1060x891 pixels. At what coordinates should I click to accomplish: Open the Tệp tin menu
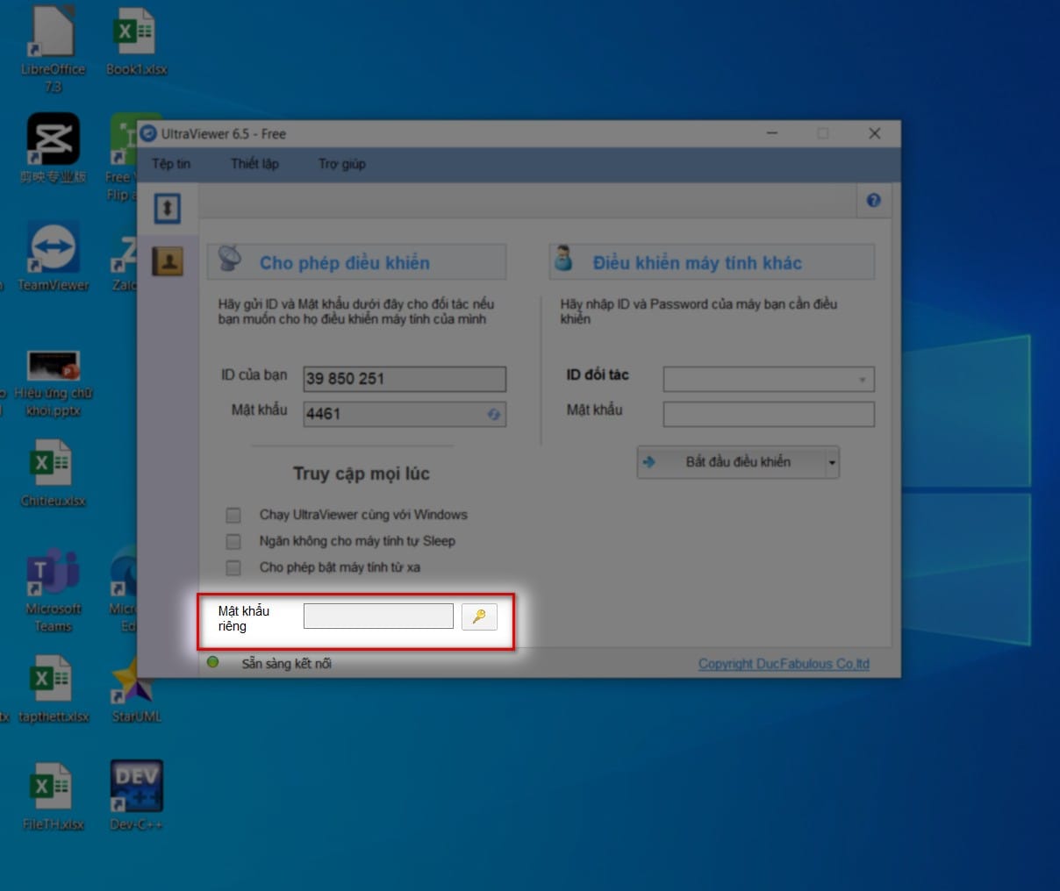(x=171, y=164)
